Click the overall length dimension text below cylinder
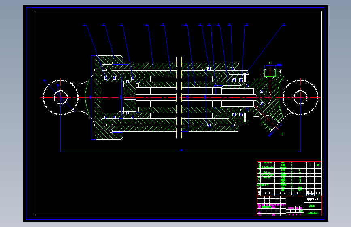 coord(181,150)
